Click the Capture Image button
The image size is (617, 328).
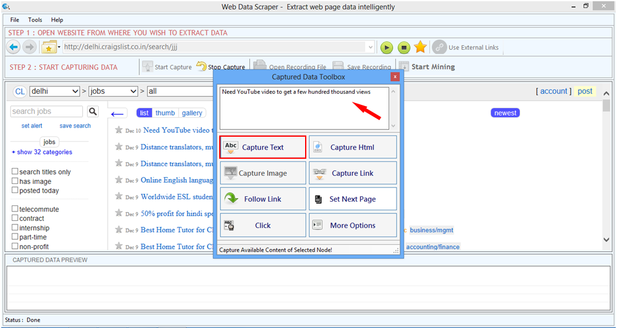point(263,174)
